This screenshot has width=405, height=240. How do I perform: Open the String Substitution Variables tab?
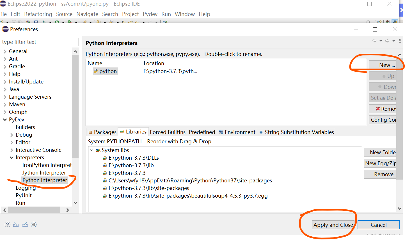pos(296,132)
